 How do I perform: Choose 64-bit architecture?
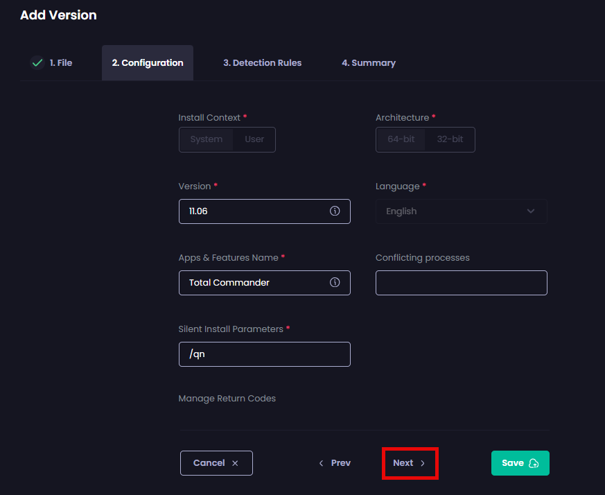point(401,139)
